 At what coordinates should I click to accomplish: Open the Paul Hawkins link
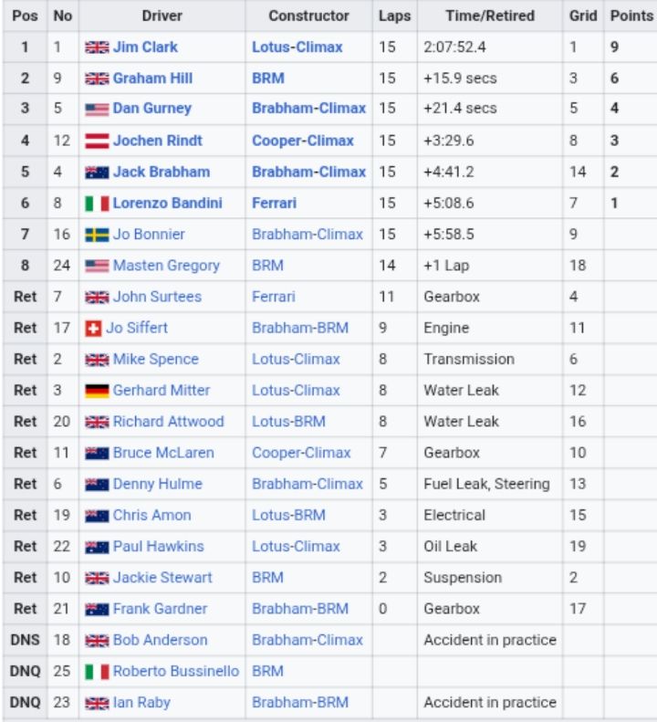coord(159,547)
